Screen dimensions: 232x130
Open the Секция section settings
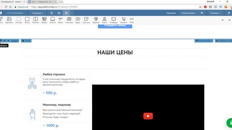pyautogui.click(x=14, y=41)
